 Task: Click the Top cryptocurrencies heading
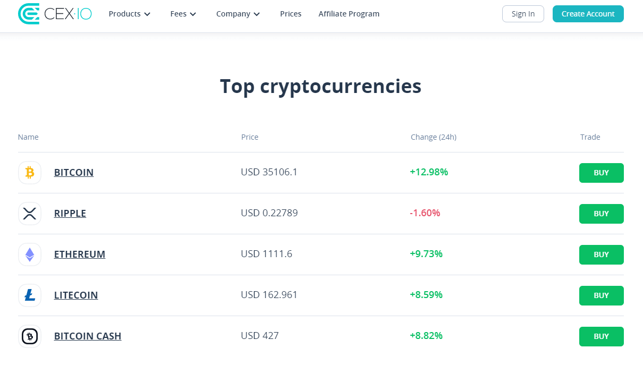click(x=321, y=87)
